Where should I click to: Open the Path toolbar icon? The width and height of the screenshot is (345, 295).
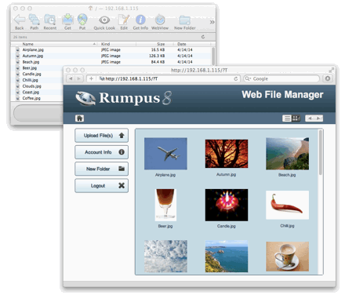point(34,20)
